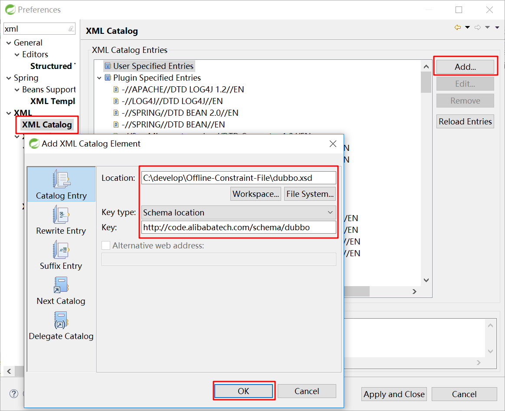Click the catalog list scroll-up arrow
The height and width of the screenshot is (411, 505).
pos(426,66)
